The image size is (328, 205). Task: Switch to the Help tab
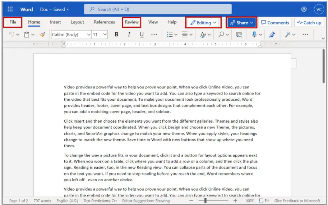pyautogui.click(x=172, y=22)
